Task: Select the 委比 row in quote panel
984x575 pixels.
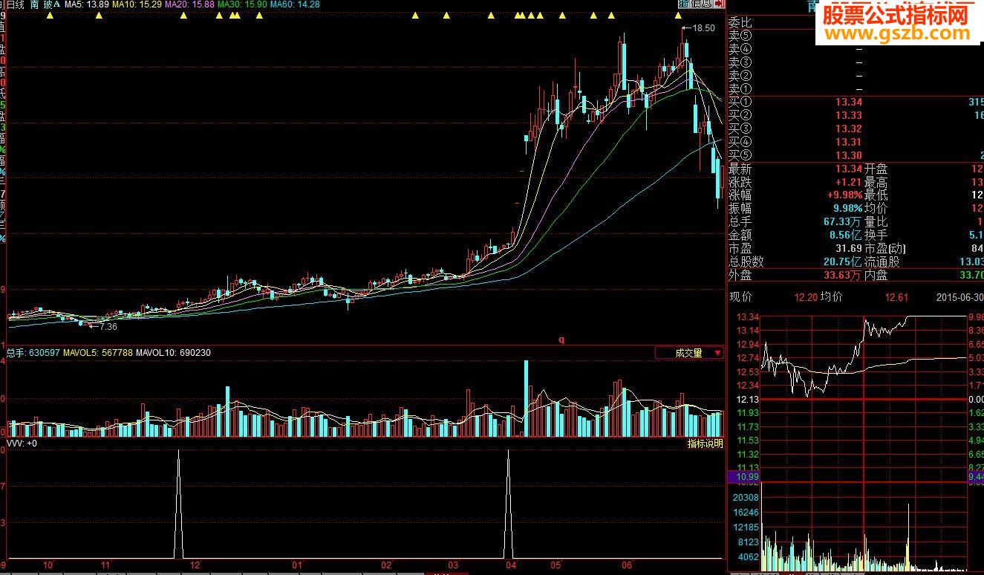Action: [856, 22]
